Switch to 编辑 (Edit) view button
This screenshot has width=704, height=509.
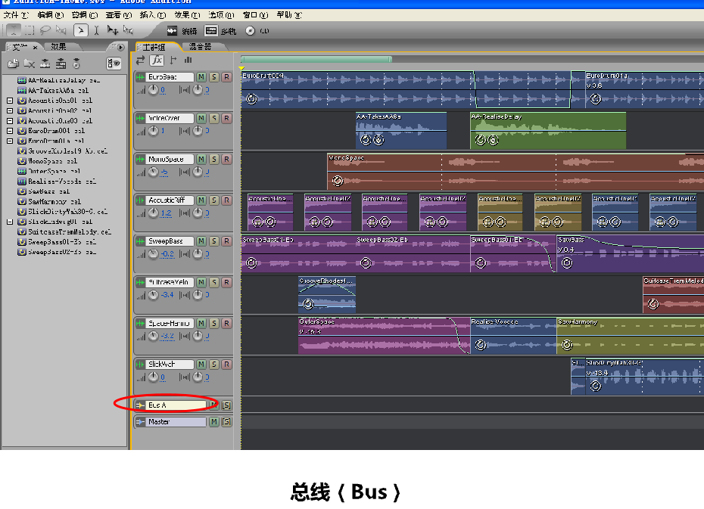tap(182, 31)
